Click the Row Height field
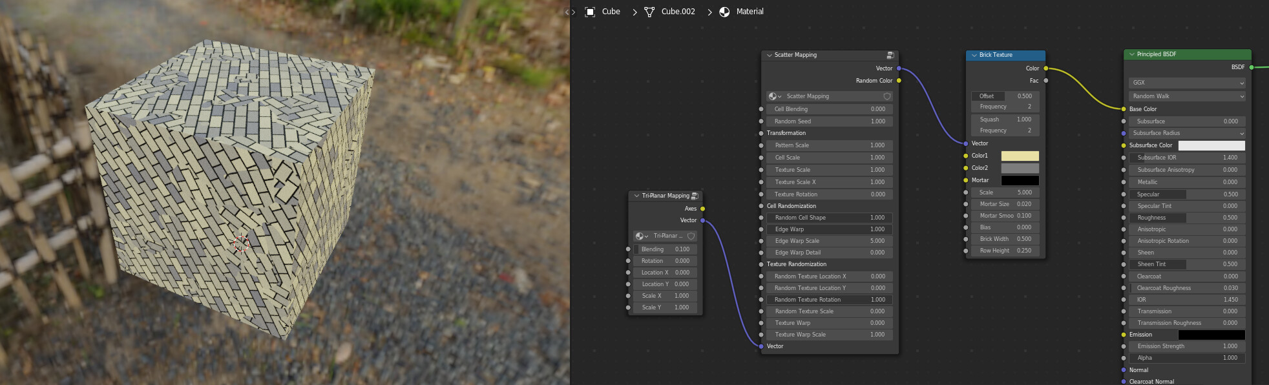Screen dimensions: 1269x385 (1005, 251)
